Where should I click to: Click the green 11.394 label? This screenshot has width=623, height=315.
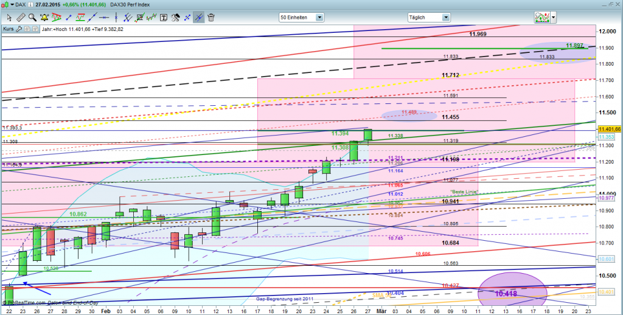click(339, 133)
